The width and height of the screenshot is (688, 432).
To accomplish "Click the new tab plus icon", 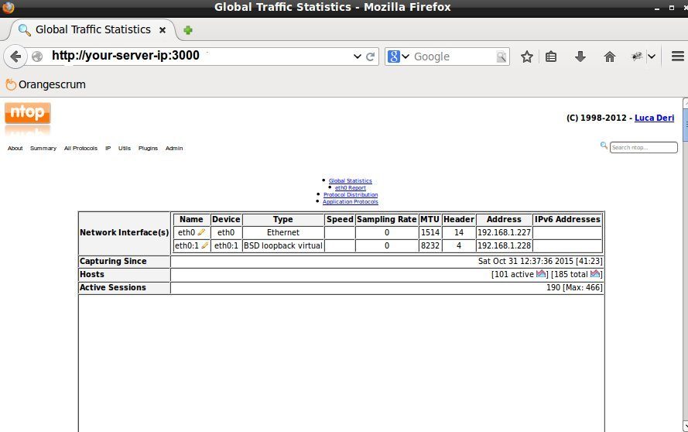I will pyautogui.click(x=188, y=30).
